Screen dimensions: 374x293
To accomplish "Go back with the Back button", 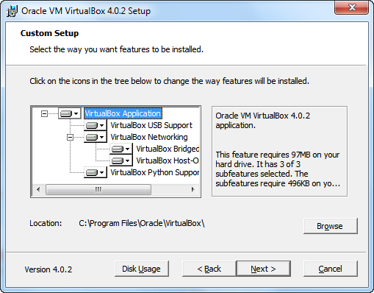I will (209, 269).
